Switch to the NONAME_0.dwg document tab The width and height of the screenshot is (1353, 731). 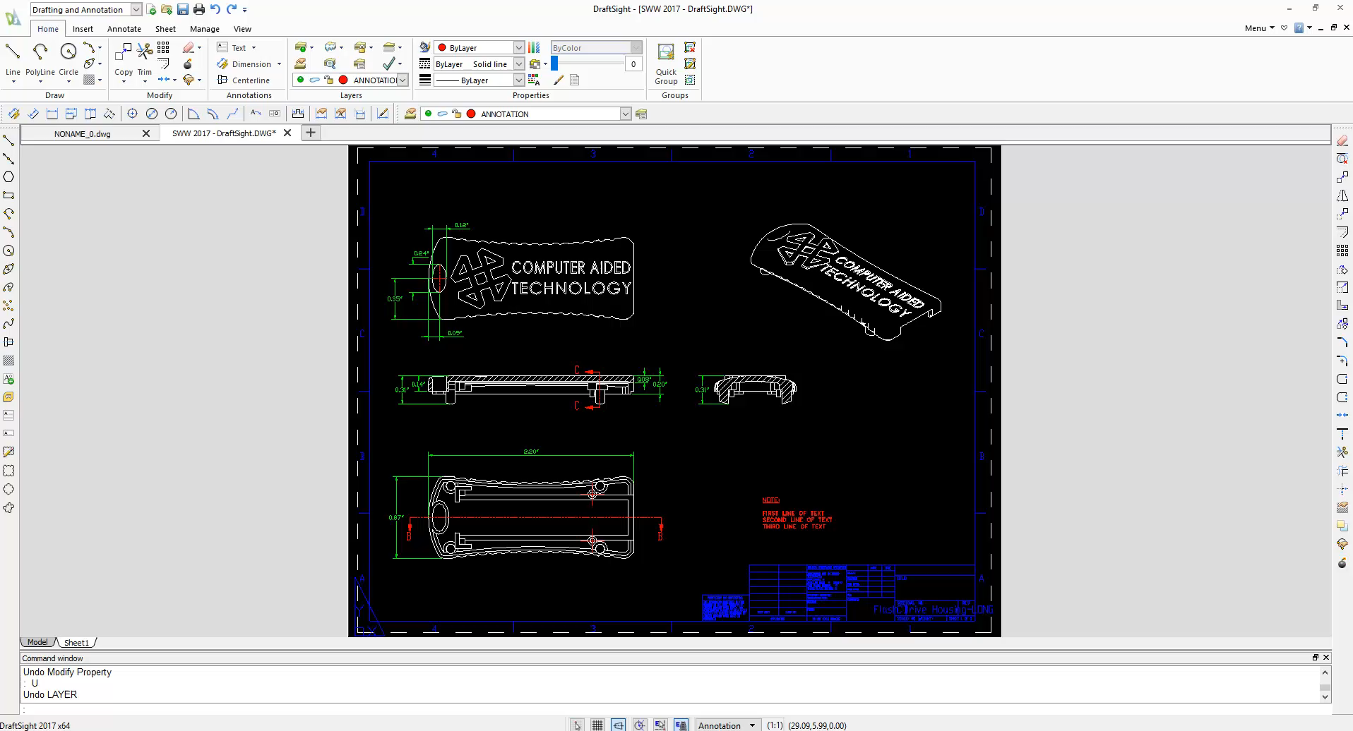click(x=83, y=133)
